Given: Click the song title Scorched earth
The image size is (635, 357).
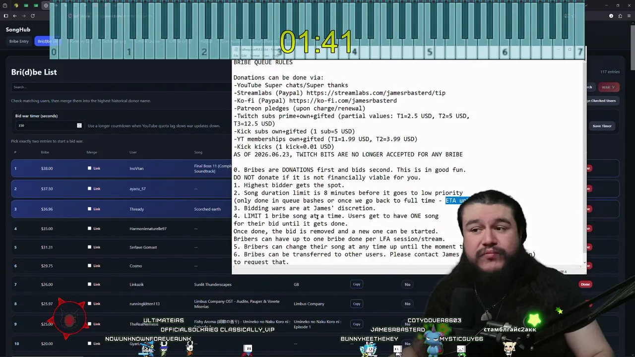Looking at the screenshot, I should pos(207,209).
